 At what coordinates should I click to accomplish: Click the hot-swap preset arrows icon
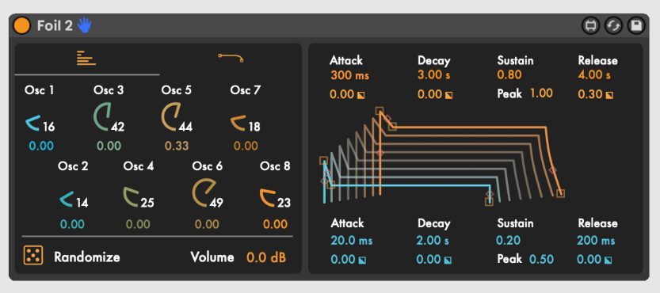click(x=613, y=26)
